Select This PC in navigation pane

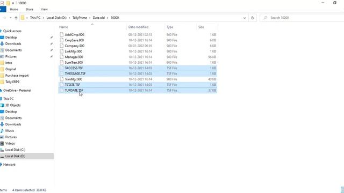click(x=9, y=99)
